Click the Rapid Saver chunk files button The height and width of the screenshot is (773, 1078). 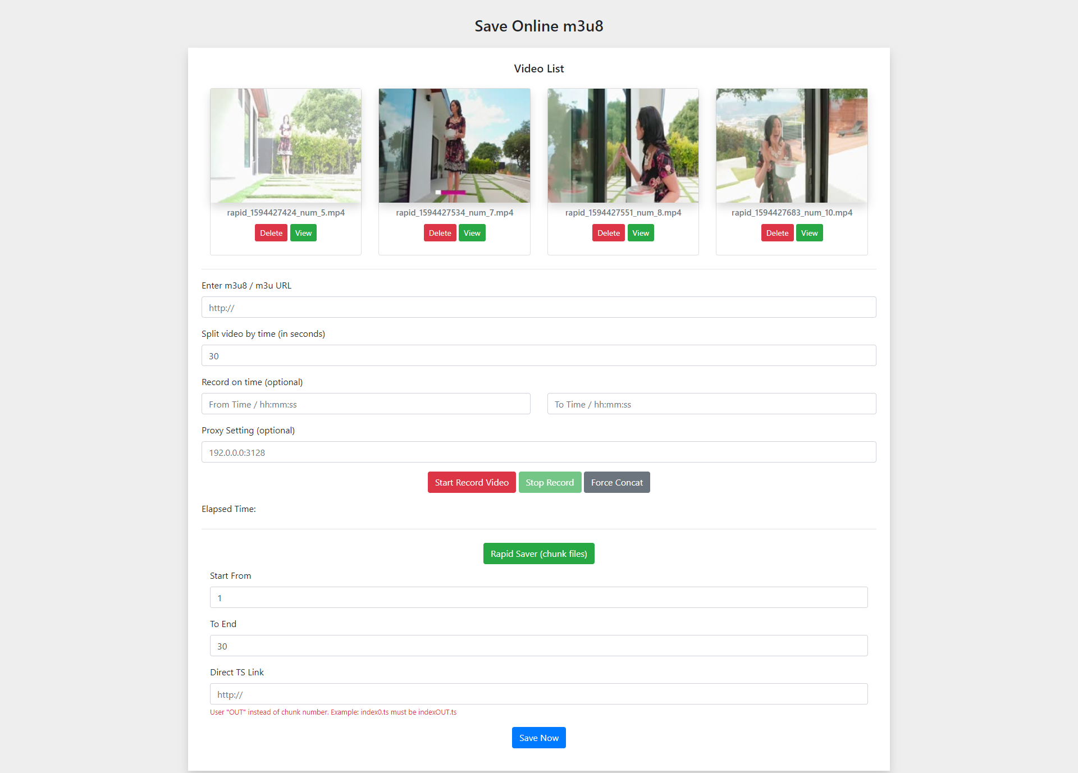point(538,553)
